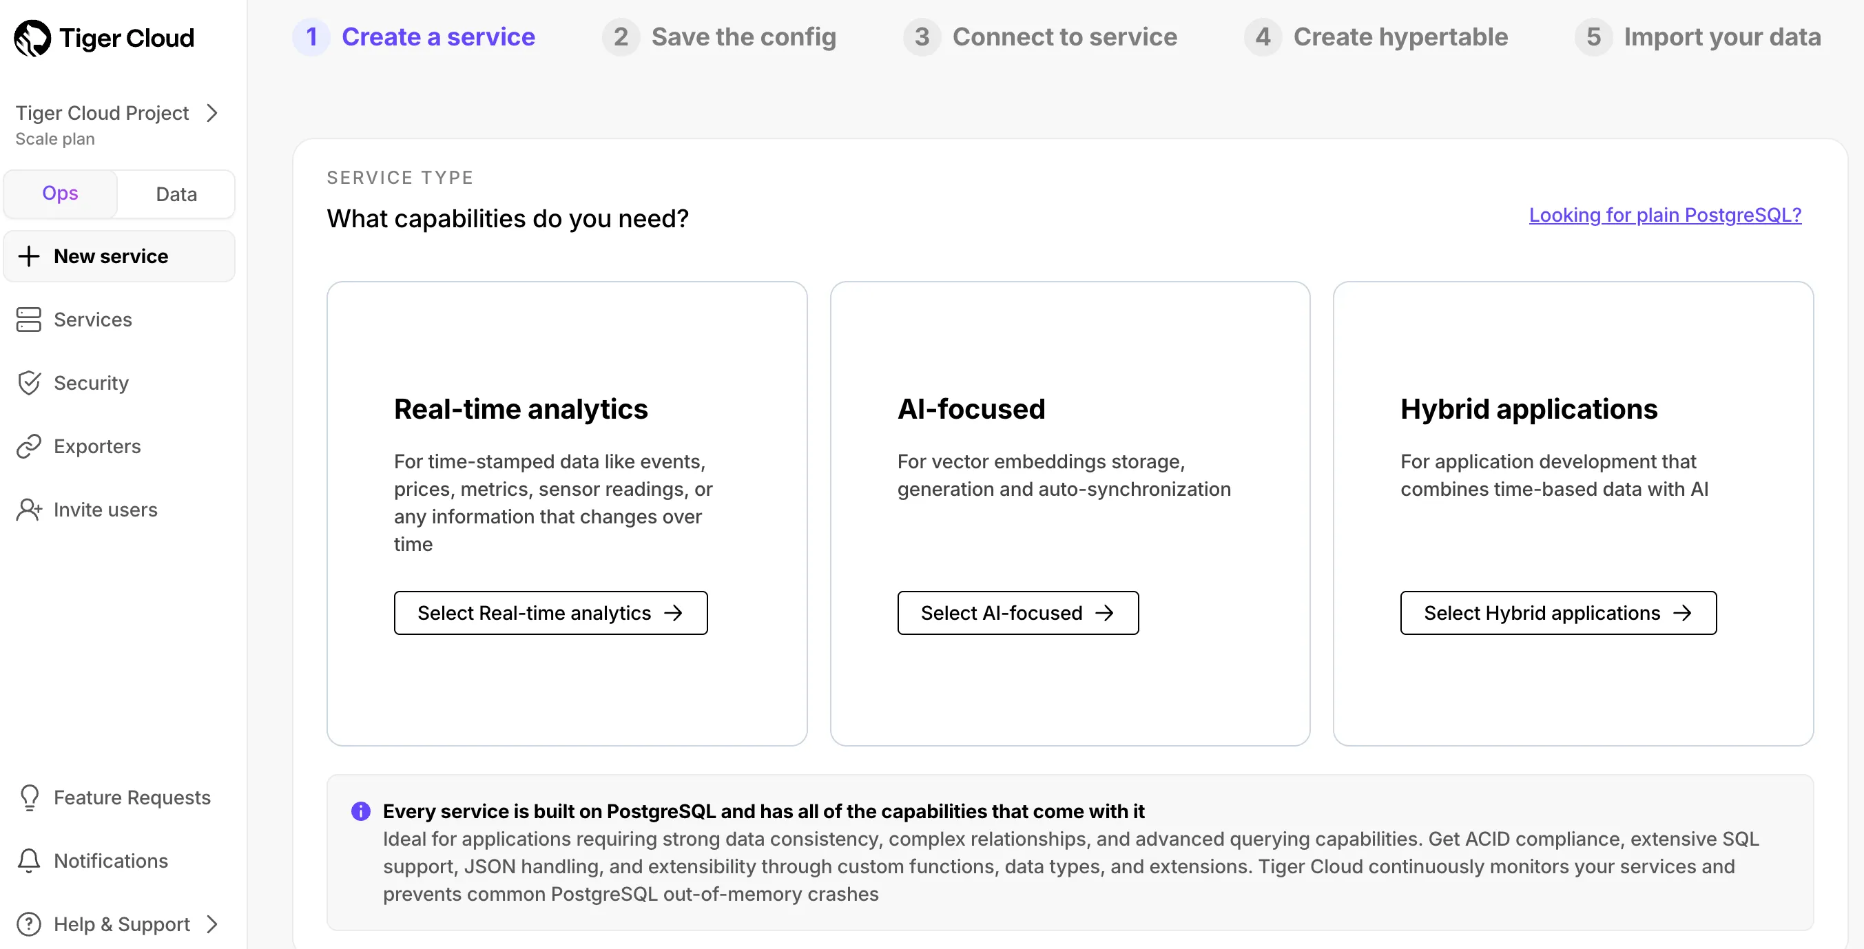Click the Save the config step label
The image size is (1864, 949).
pyautogui.click(x=744, y=37)
